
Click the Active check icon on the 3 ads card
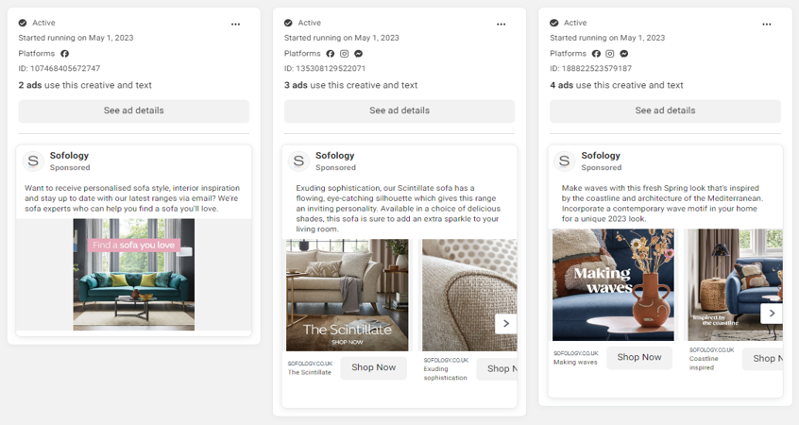click(x=288, y=23)
